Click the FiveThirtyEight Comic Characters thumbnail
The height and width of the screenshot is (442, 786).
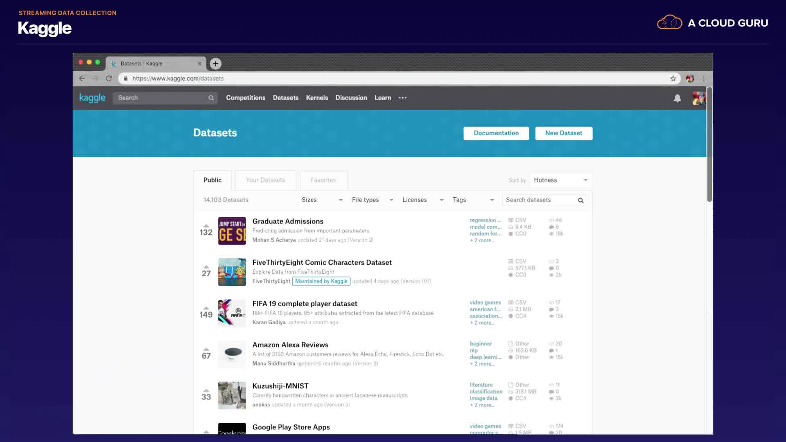[x=232, y=272]
